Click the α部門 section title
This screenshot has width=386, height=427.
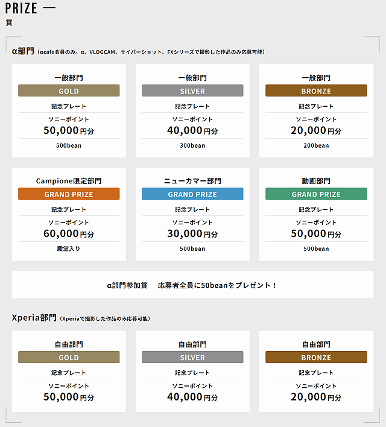pyautogui.click(x=24, y=51)
